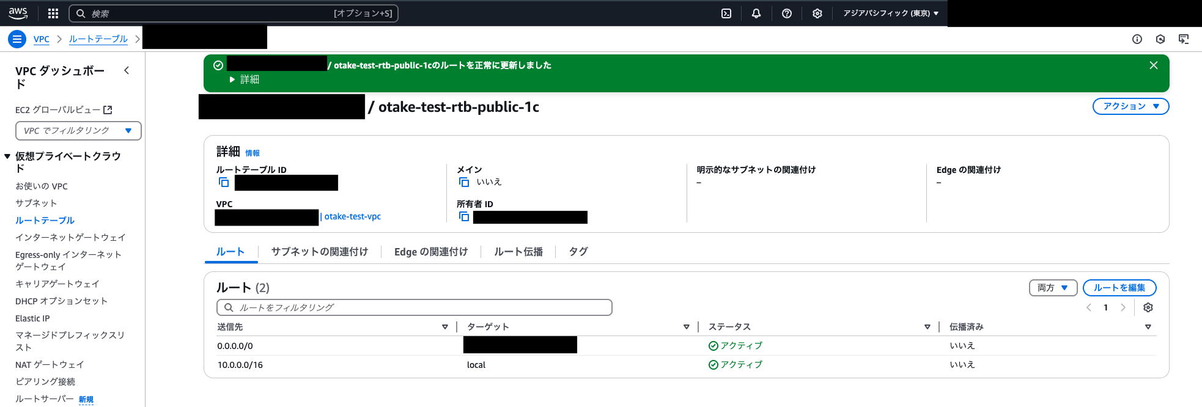Open EC2 グローバルビュー external link
The image size is (1202, 407).
click(x=64, y=110)
